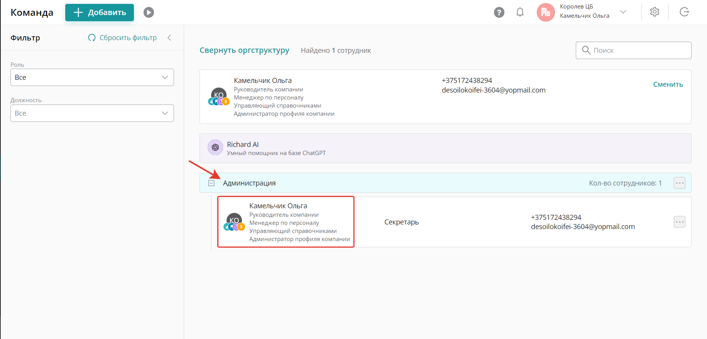Click the pink company avatar icon
The width and height of the screenshot is (707, 339).
click(x=546, y=12)
